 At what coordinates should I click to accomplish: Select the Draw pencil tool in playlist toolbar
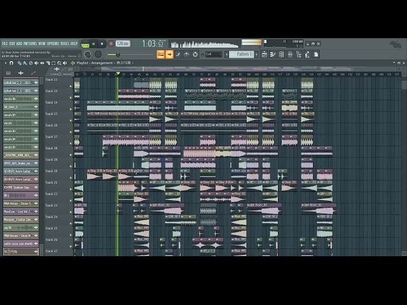pos(20,63)
